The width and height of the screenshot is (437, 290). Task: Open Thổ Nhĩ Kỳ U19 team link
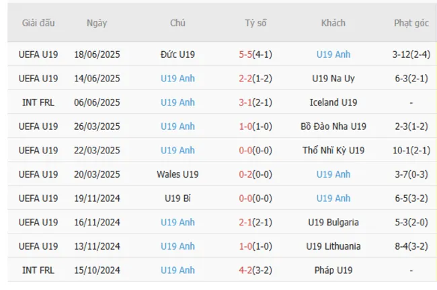coord(333,149)
